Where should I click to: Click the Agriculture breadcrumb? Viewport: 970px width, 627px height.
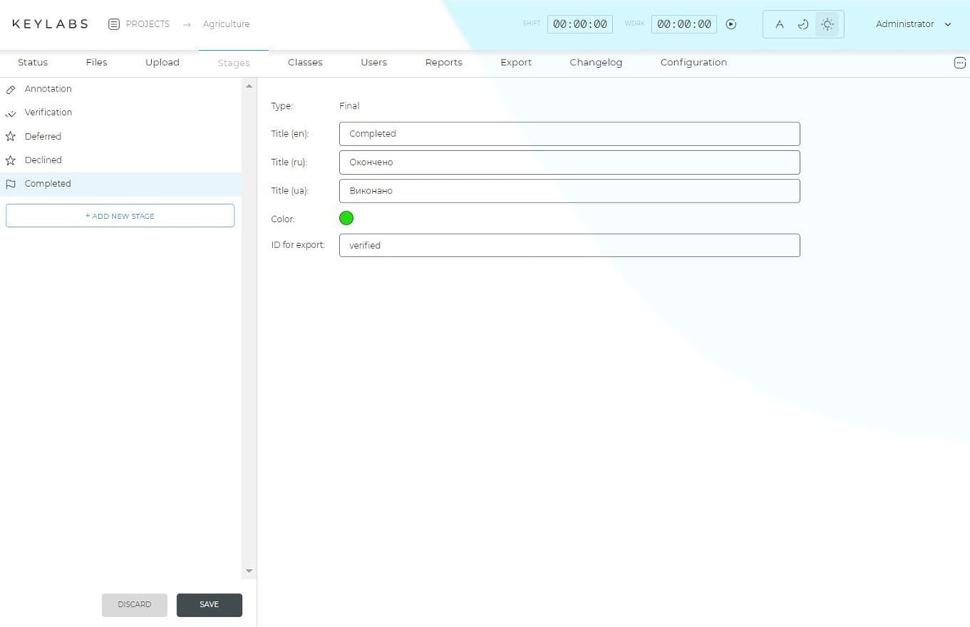point(226,24)
